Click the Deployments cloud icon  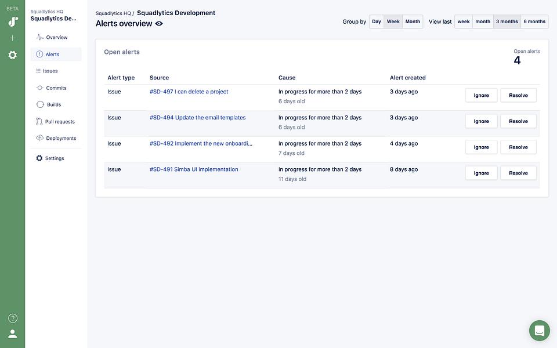40,138
